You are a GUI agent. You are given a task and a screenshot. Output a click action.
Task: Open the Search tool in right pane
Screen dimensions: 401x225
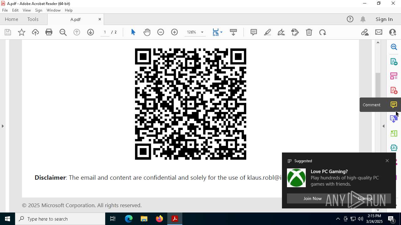click(x=394, y=47)
